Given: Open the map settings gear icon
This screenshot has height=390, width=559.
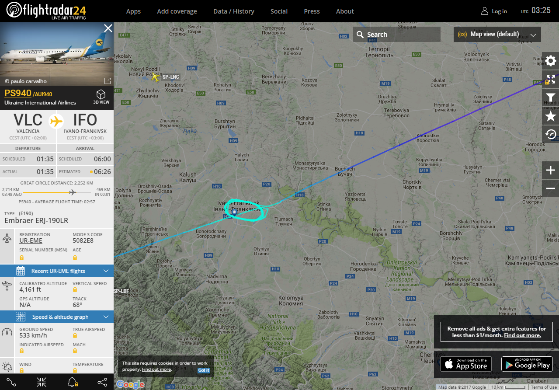Looking at the screenshot, I should tap(550, 61).
